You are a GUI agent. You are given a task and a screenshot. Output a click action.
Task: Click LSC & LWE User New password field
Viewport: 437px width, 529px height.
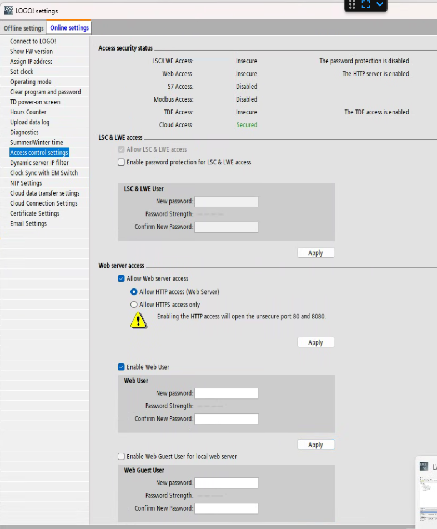226,201
